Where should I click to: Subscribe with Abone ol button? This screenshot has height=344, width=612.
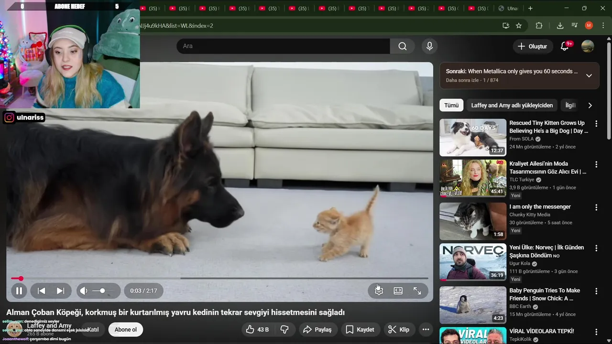pos(126,330)
